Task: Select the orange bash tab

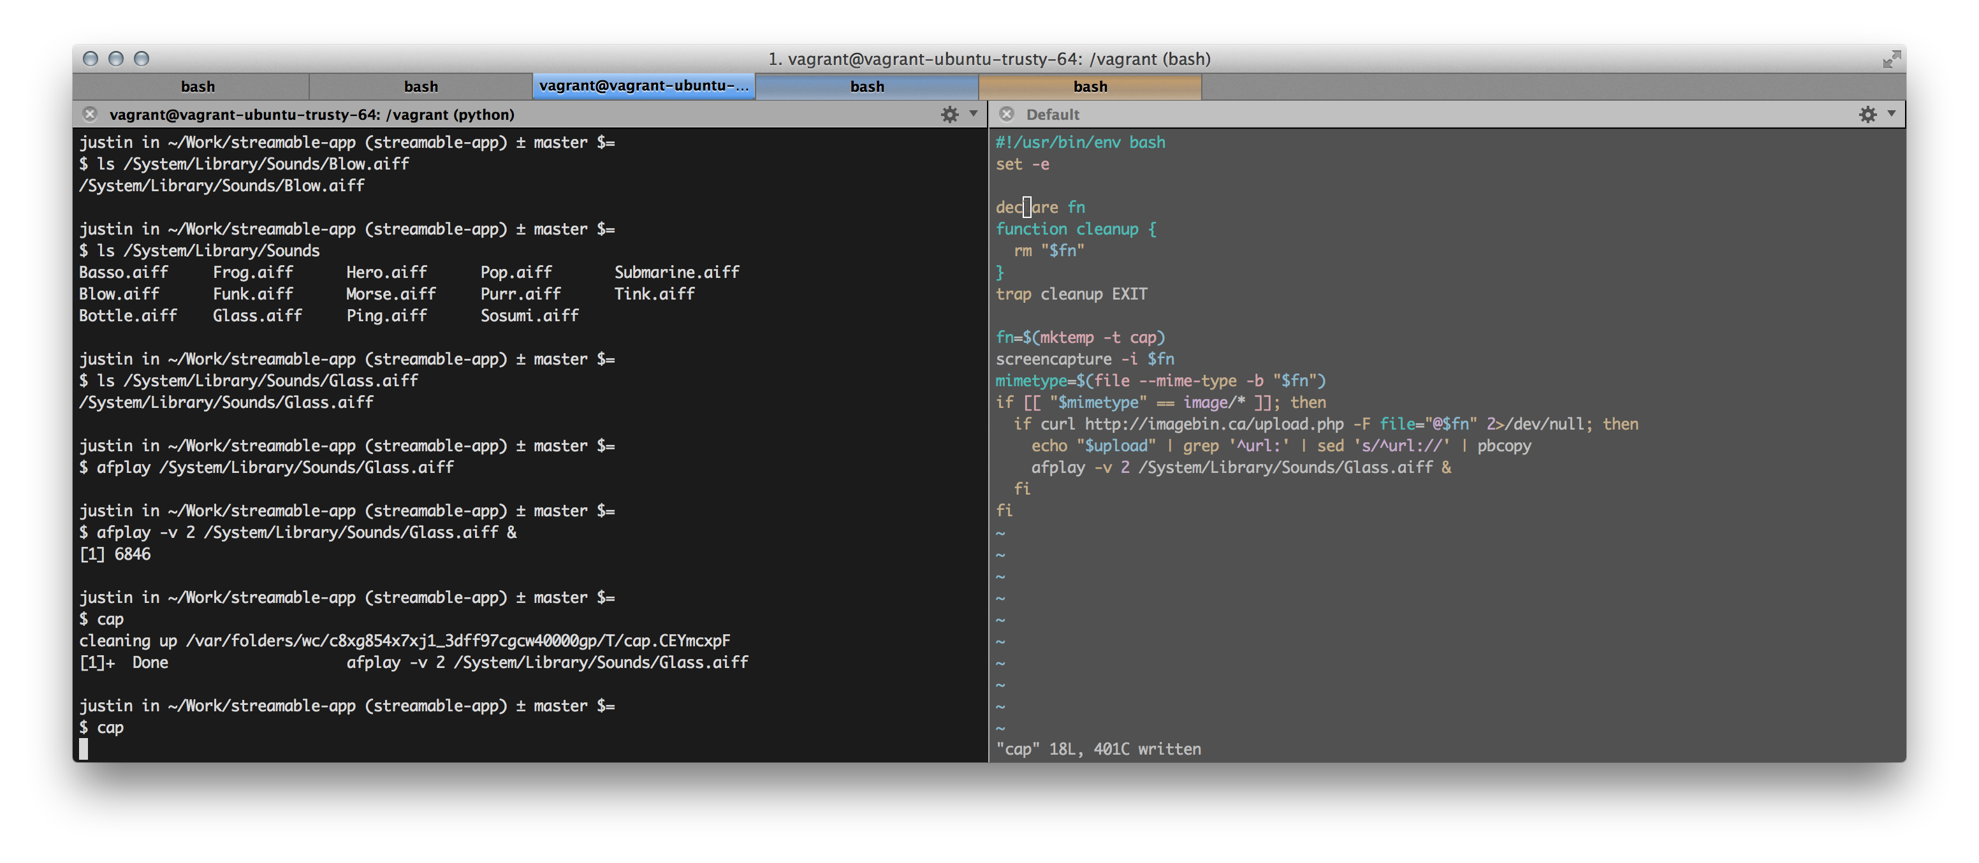Action: (x=1090, y=87)
